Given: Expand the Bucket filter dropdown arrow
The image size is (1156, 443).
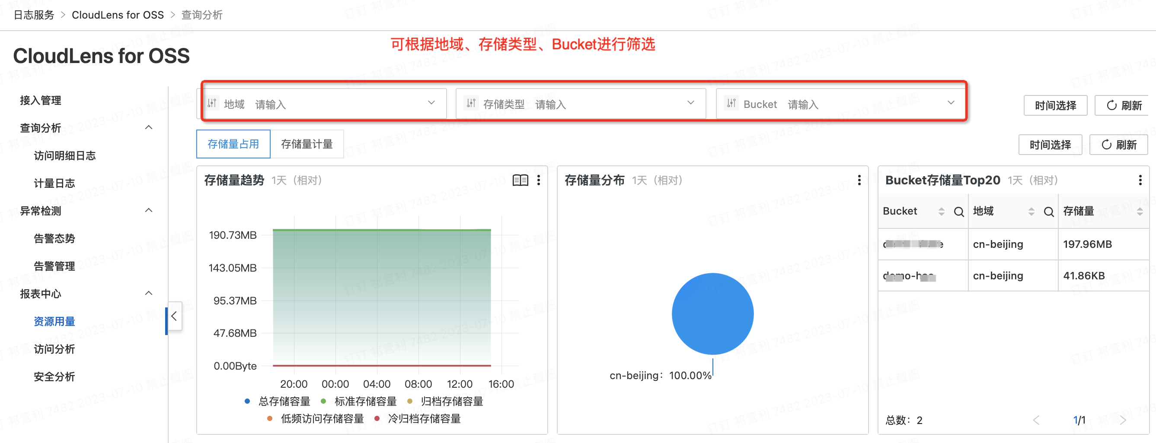Looking at the screenshot, I should 951,103.
